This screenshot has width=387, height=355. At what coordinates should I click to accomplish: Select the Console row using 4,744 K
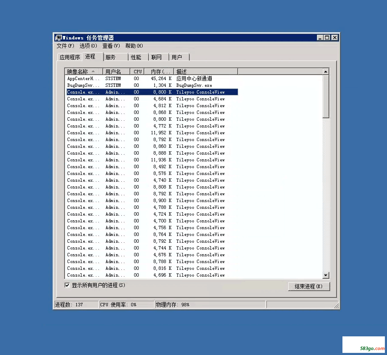tap(152, 248)
